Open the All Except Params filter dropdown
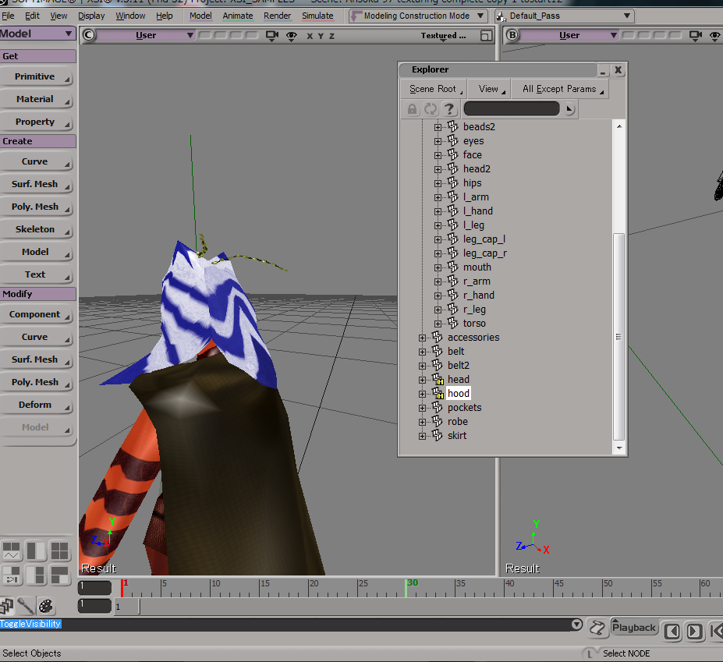723x662 pixels. click(x=560, y=89)
